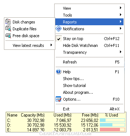This screenshot has width=130, height=136.
Task: Click used value 15 530,92
Action: click(62, 125)
